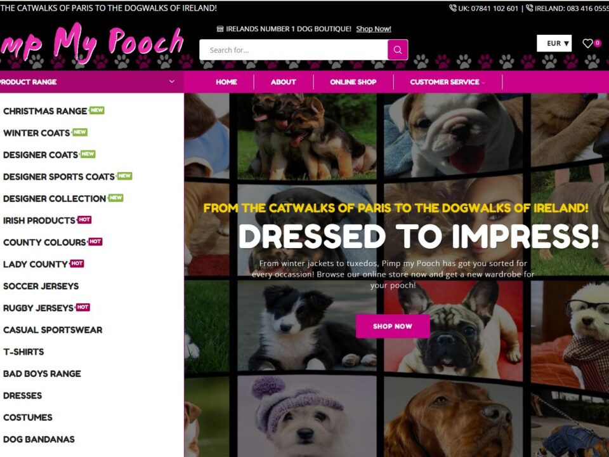Select Rugby Jerseys from product range
Screen dimensions: 609x457
(x=38, y=308)
